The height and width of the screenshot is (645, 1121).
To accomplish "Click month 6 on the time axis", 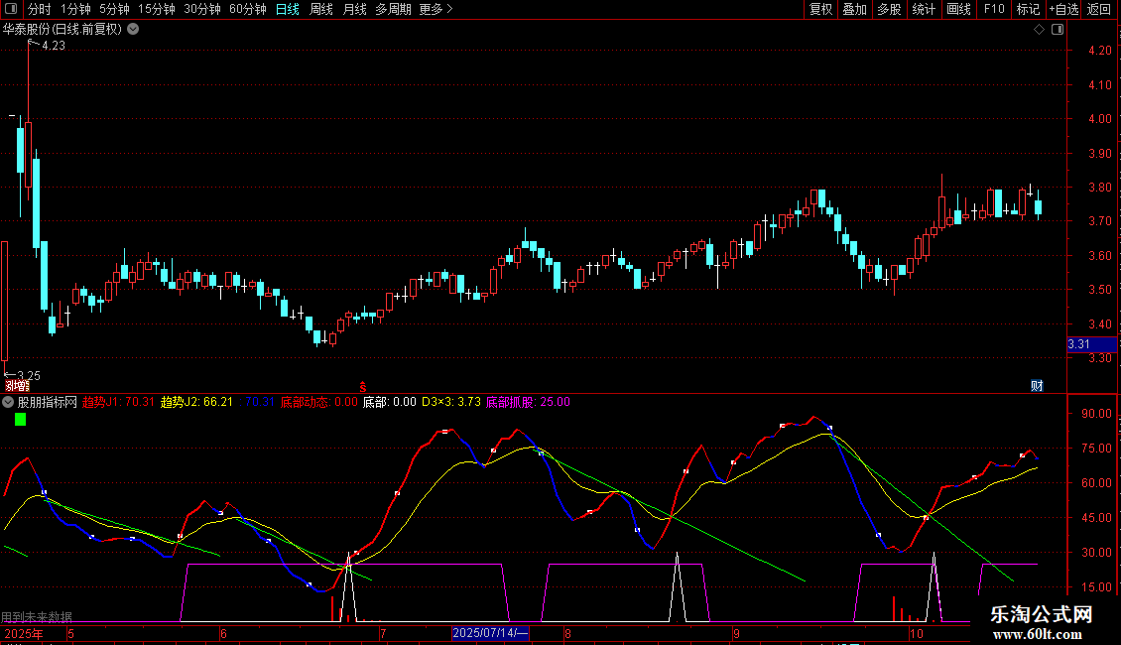I will click(x=224, y=633).
